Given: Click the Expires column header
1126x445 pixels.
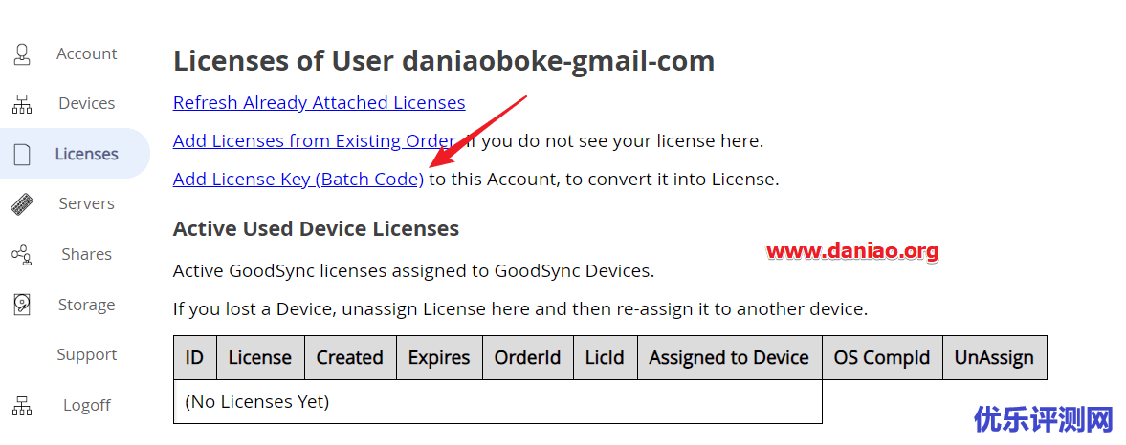Looking at the screenshot, I should click(439, 357).
